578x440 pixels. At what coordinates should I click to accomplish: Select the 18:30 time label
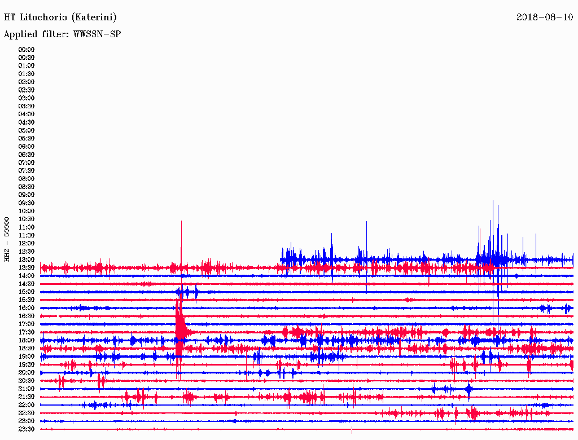27,348
